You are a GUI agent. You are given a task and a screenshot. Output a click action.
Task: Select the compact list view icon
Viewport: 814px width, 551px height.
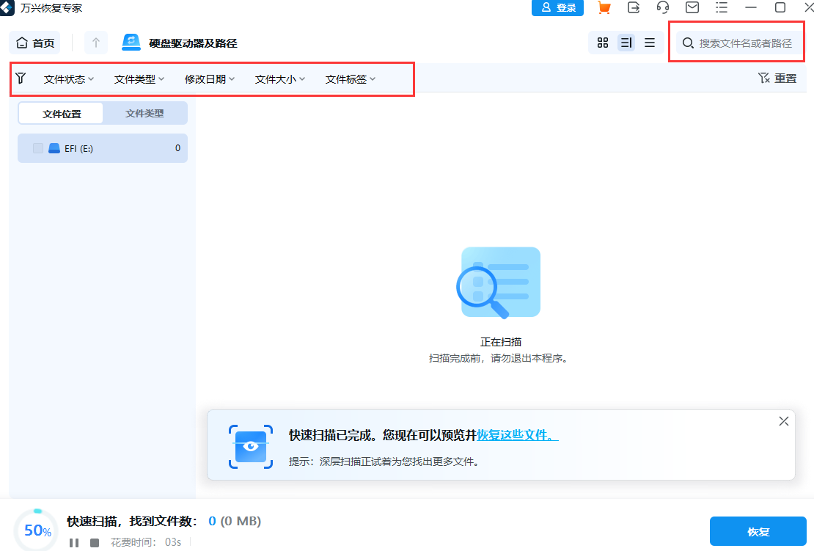650,43
